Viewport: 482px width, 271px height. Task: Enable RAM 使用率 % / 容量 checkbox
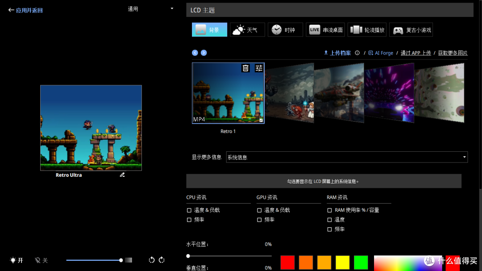[329, 210]
